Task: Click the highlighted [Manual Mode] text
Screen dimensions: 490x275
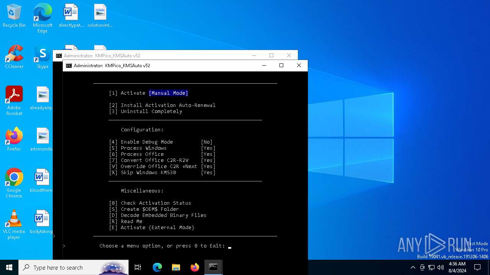Action: click(168, 93)
